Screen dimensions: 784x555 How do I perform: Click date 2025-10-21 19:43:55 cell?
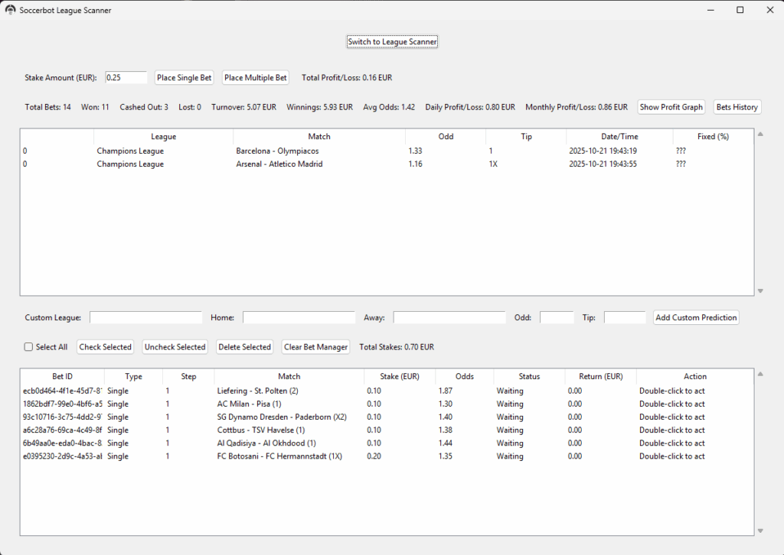[603, 164]
